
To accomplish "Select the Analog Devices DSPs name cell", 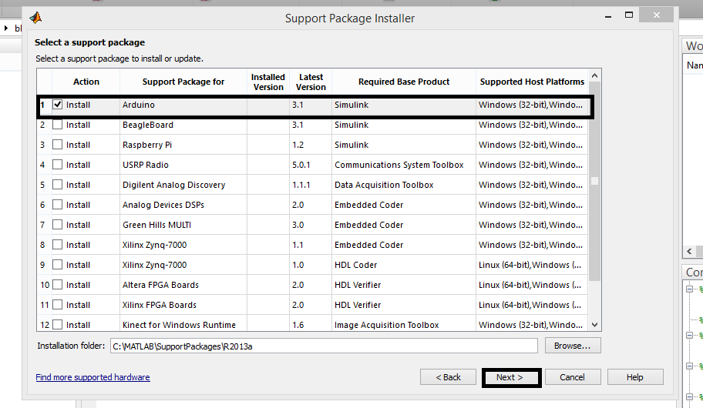I will coord(183,205).
